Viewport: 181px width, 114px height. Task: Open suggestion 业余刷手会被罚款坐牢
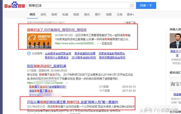(58, 53)
